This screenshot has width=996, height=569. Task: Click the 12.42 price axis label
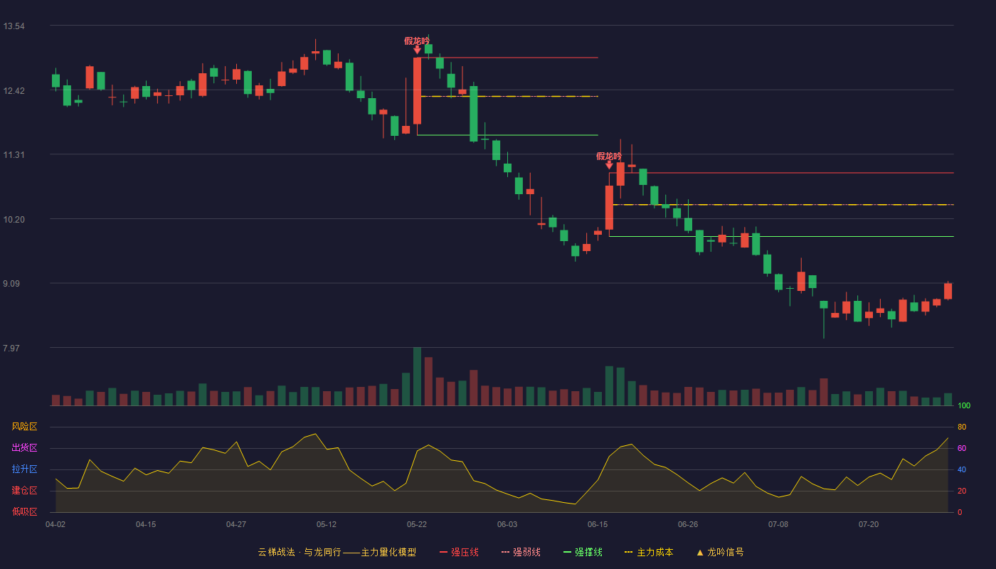click(14, 91)
